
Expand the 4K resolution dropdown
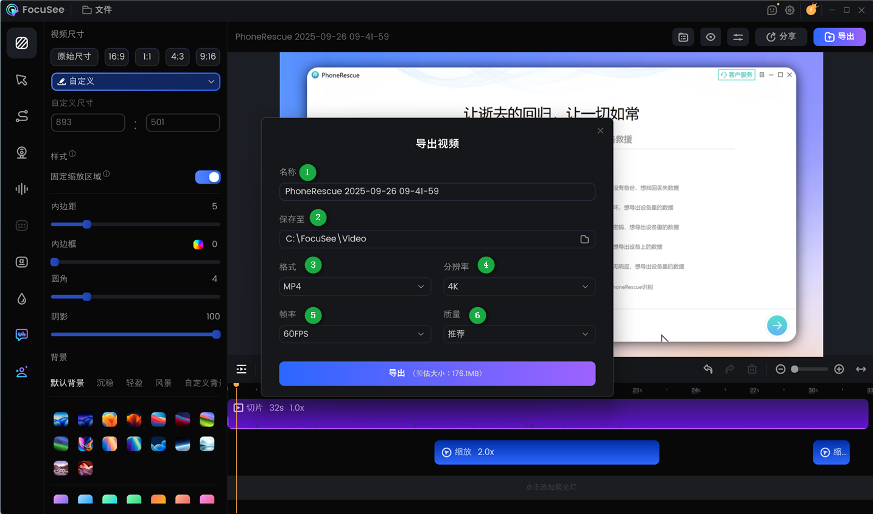519,287
